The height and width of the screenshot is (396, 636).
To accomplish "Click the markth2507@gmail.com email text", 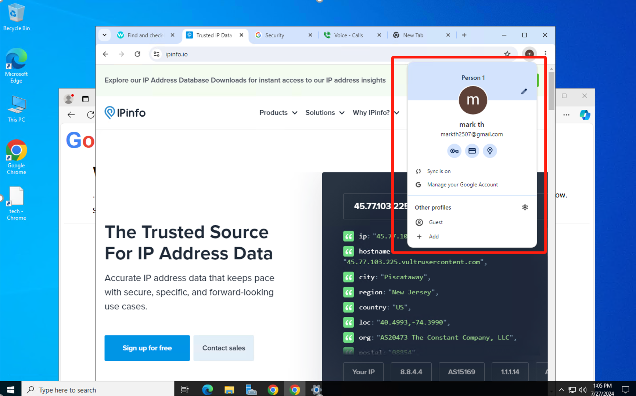I will click(472, 134).
